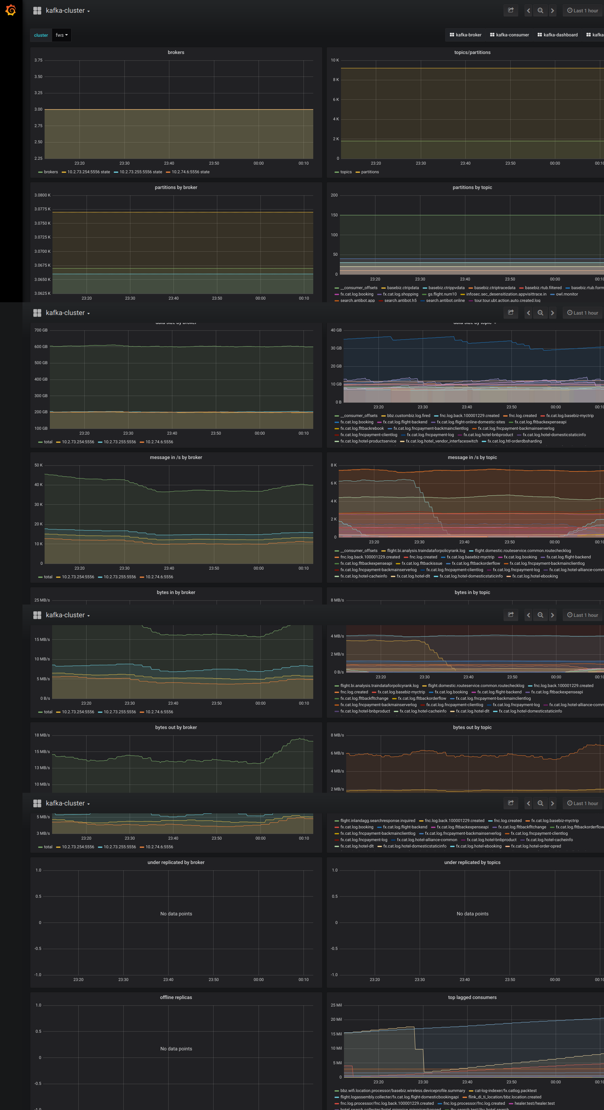Open the bytes out by broker panel menu
Image resolution: width=604 pixels, height=1110 pixels.
pyautogui.click(x=176, y=727)
